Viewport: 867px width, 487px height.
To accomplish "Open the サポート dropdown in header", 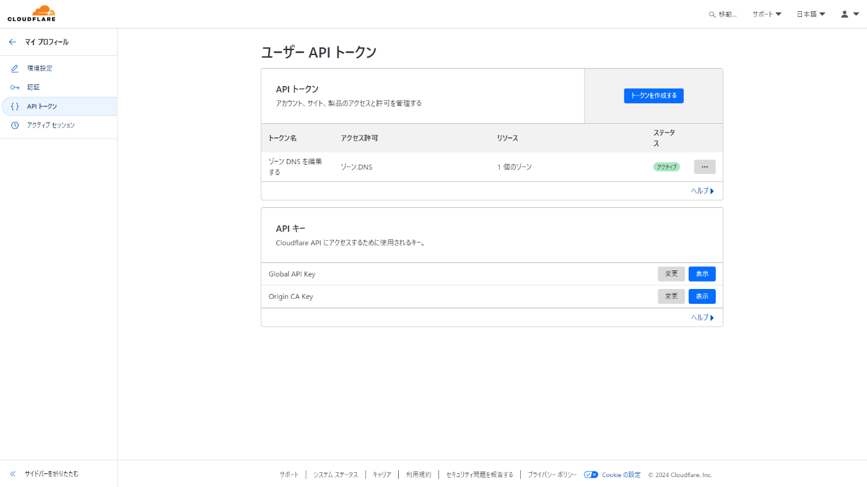I will (x=767, y=14).
